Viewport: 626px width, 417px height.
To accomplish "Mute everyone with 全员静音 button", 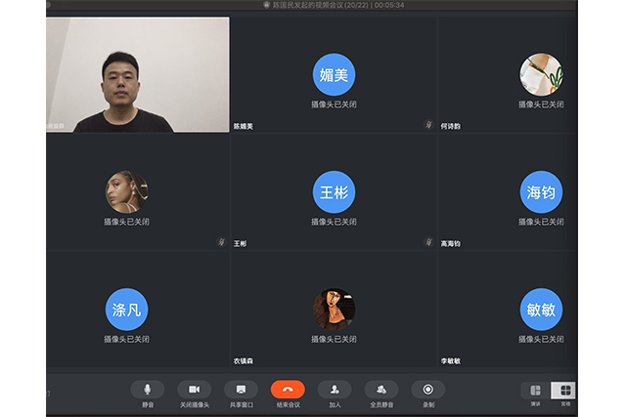I will tap(381, 390).
